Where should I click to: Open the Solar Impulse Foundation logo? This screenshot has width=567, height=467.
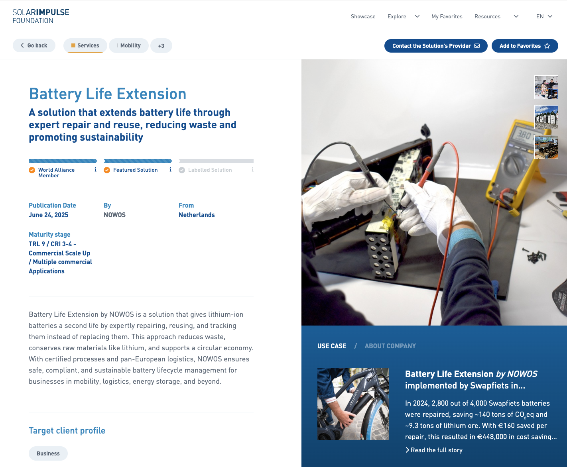pyautogui.click(x=40, y=16)
